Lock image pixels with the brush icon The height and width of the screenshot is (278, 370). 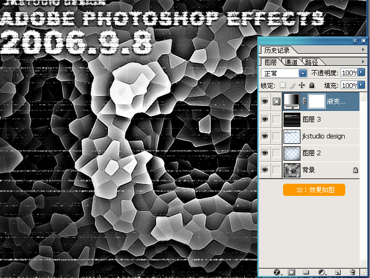pos(293,85)
